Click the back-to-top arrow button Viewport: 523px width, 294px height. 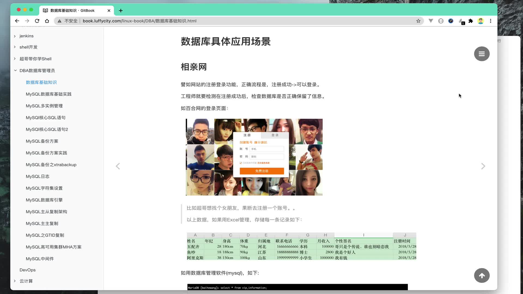[x=482, y=275]
